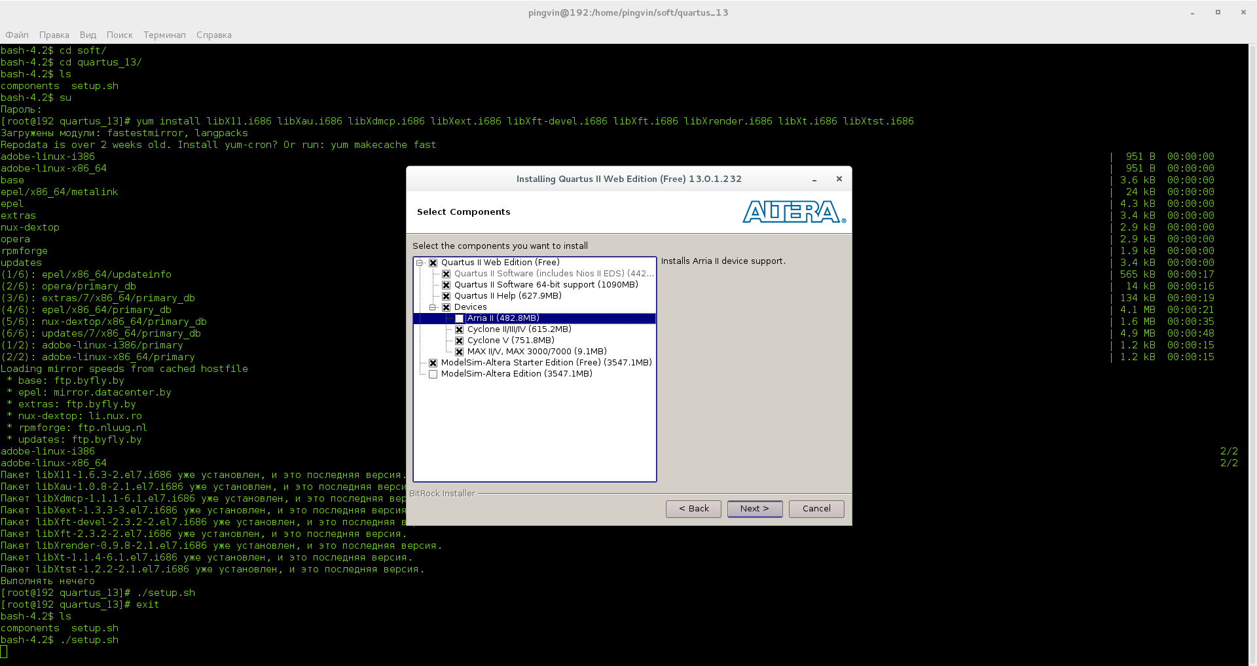Viewport: 1257px width, 666px height.
Task: Uncheck ModelSim-Altera Starter Edition (Free)
Action: [433, 362]
